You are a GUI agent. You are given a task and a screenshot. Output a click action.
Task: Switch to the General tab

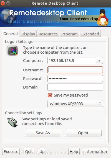pyautogui.click(x=11, y=34)
